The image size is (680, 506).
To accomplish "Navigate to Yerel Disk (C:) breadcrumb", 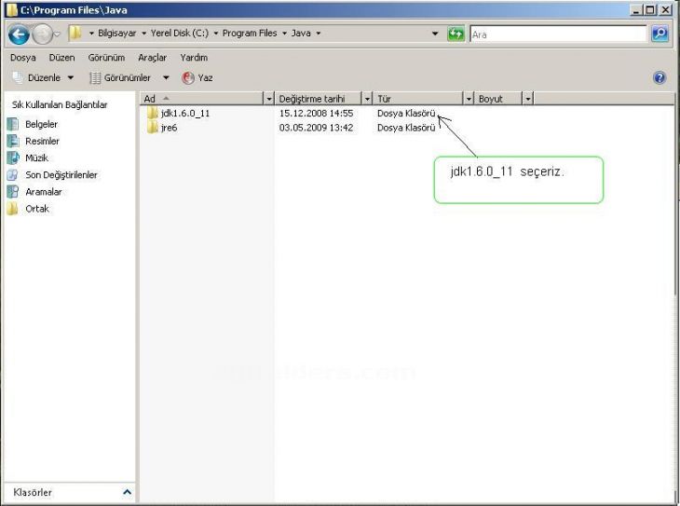I will 180,34.
